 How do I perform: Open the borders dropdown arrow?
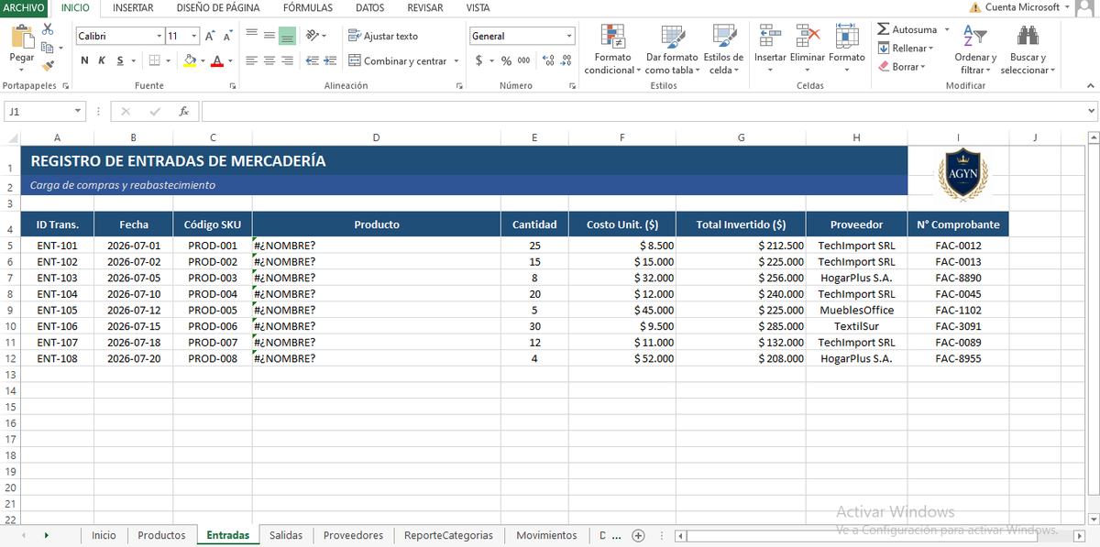tap(168, 61)
